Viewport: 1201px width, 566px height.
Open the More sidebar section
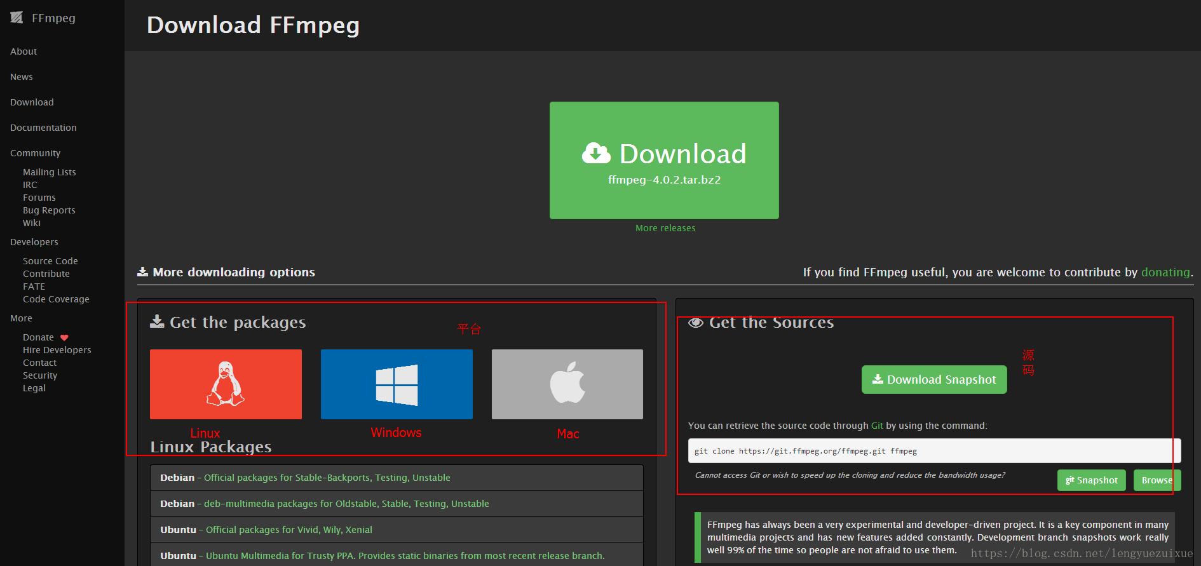click(x=21, y=318)
